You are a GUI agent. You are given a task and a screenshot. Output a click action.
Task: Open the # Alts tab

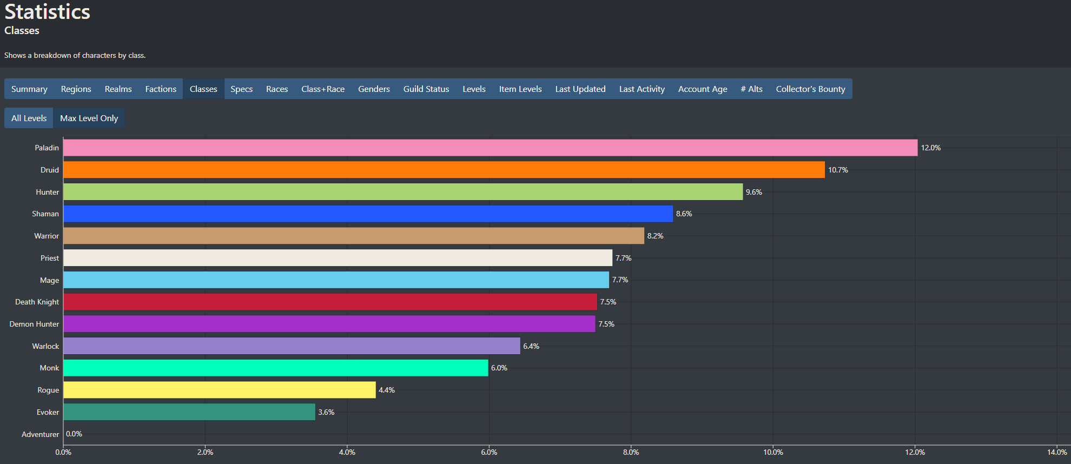point(751,89)
